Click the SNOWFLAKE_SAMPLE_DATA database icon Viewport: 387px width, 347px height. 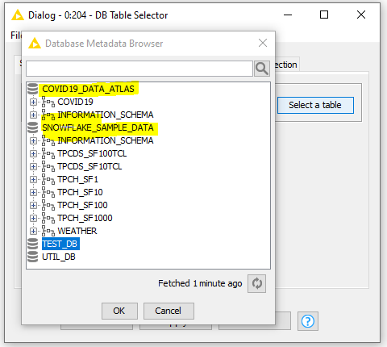click(33, 128)
